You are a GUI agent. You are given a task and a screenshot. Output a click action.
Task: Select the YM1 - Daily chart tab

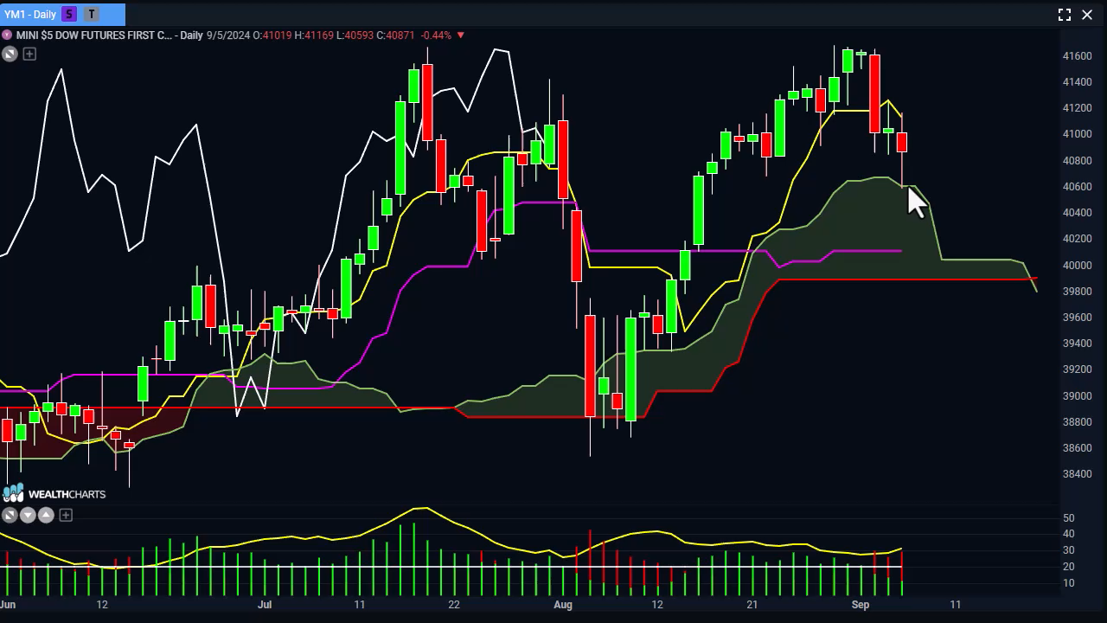pyautogui.click(x=62, y=14)
